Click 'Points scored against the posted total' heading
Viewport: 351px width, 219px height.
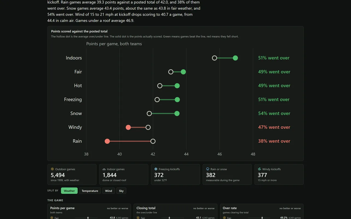point(79,31)
